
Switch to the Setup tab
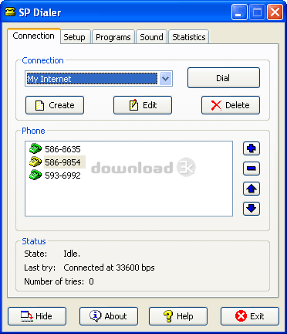(75, 37)
